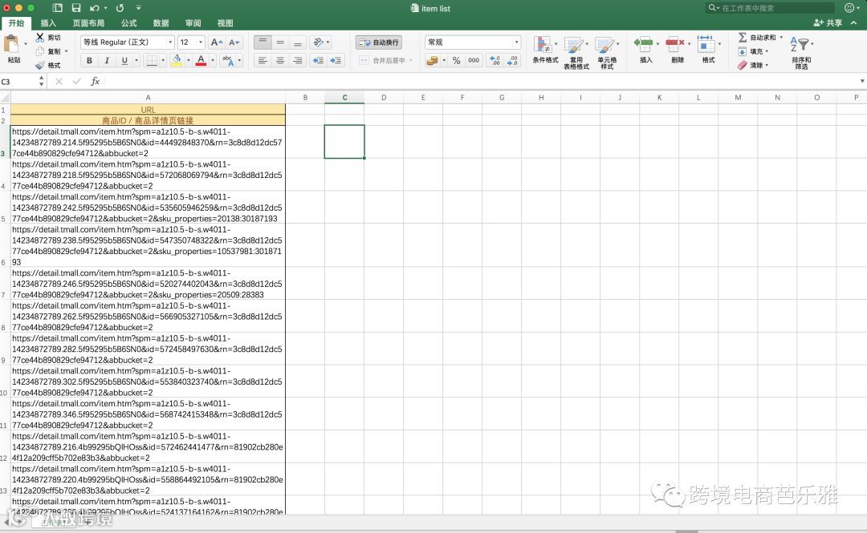This screenshot has height=533, width=867.
Task: Apply thousands separator format
Action: (x=474, y=60)
